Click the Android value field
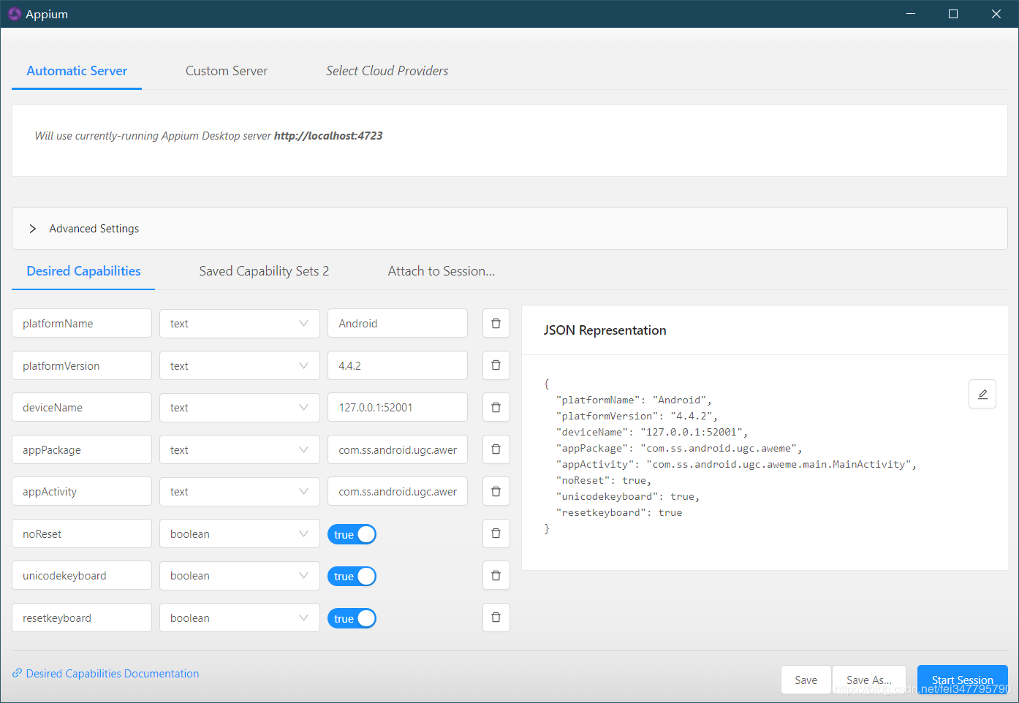 click(x=398, y=323)
